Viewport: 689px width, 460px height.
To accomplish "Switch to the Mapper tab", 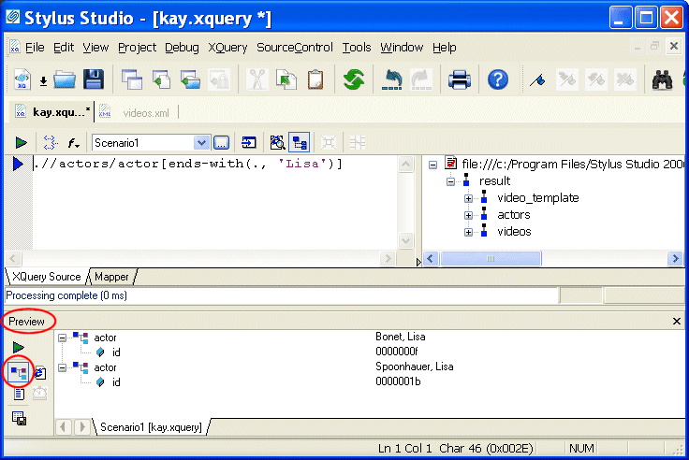I will click(111, 277).
